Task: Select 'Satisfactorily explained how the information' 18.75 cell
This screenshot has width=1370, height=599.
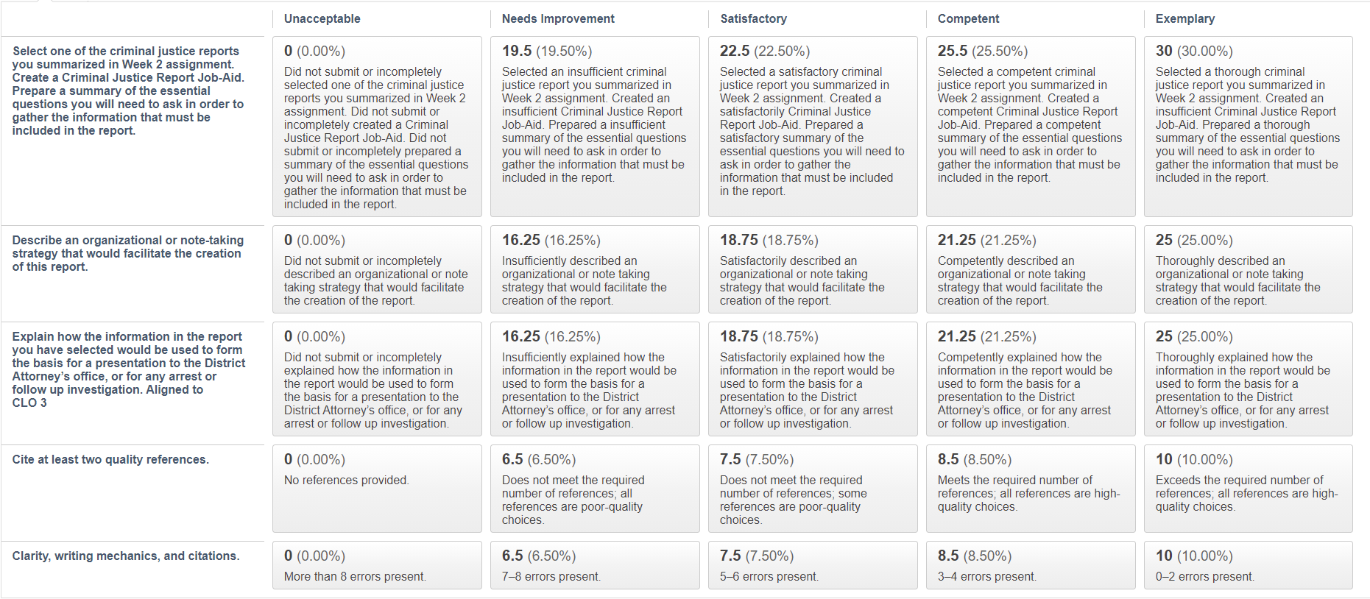Action: 813,379
